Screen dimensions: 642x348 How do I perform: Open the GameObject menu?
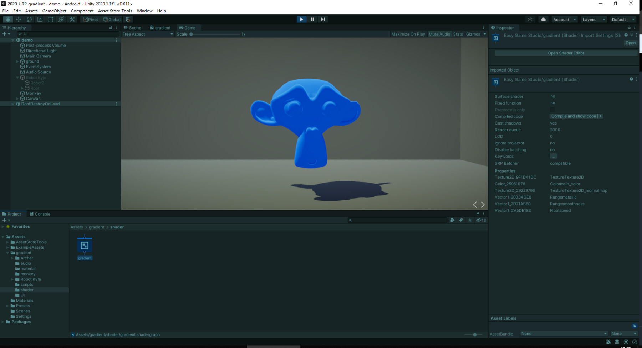(54, 11)
